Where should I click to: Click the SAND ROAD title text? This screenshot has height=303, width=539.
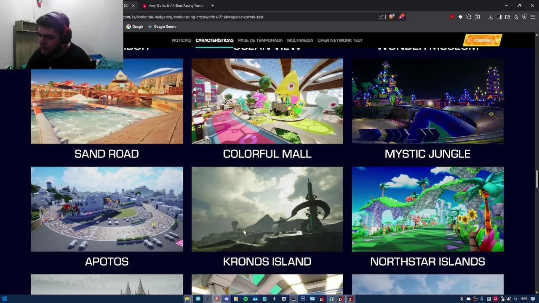[107, 154]
